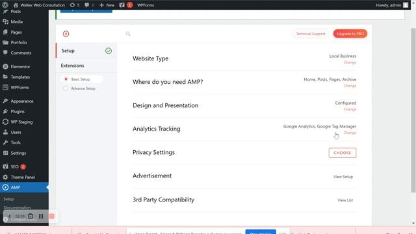Viewport: 416px width, 234px height.
Task: View List of 3rd Party Compatibility
Action: click(x=345, y=200)
